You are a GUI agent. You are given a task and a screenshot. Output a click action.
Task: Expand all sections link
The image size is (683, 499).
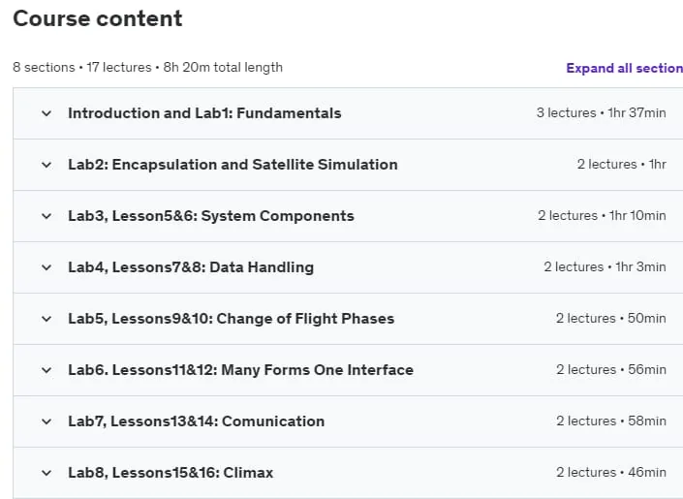[x=625, y=68]
